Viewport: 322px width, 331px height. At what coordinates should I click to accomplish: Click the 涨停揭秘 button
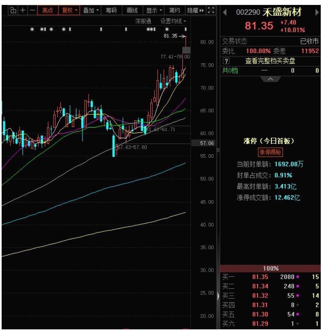pos(270,152)
